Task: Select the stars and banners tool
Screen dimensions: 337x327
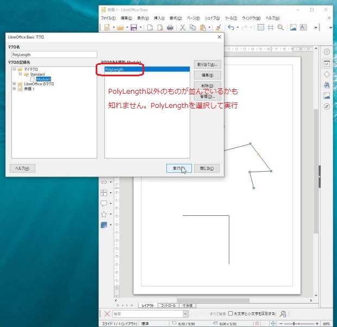Action: pyautogui.click(x=104, y=214)
